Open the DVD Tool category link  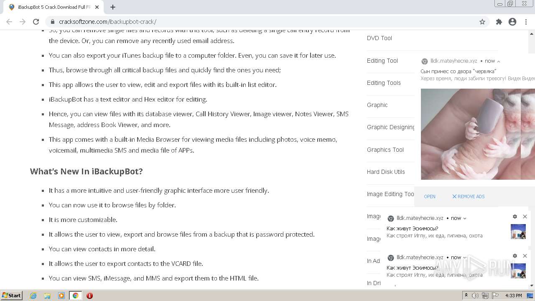tap(380, 38)
